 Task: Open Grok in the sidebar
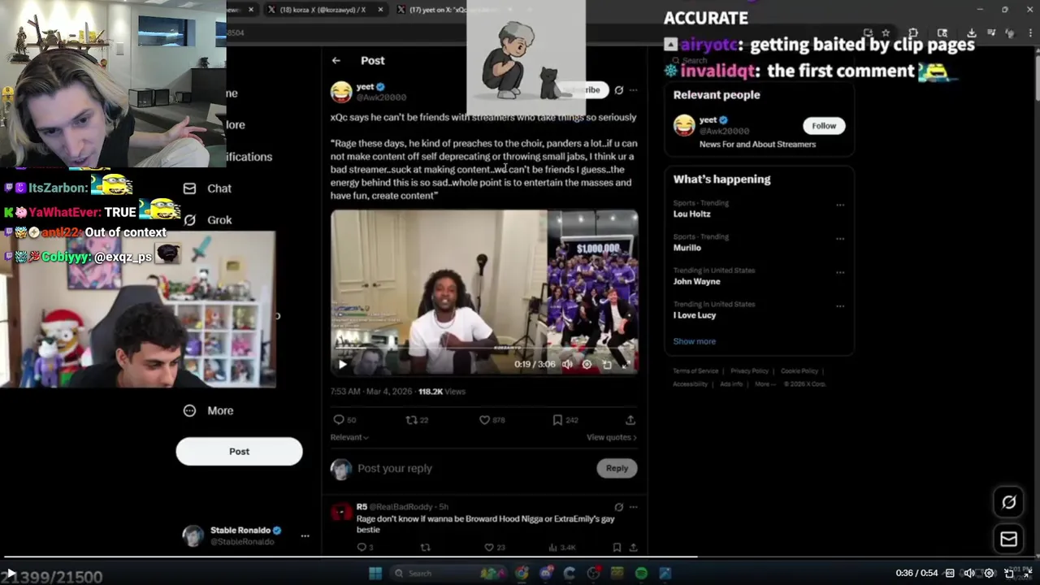[x=208, y=220]
